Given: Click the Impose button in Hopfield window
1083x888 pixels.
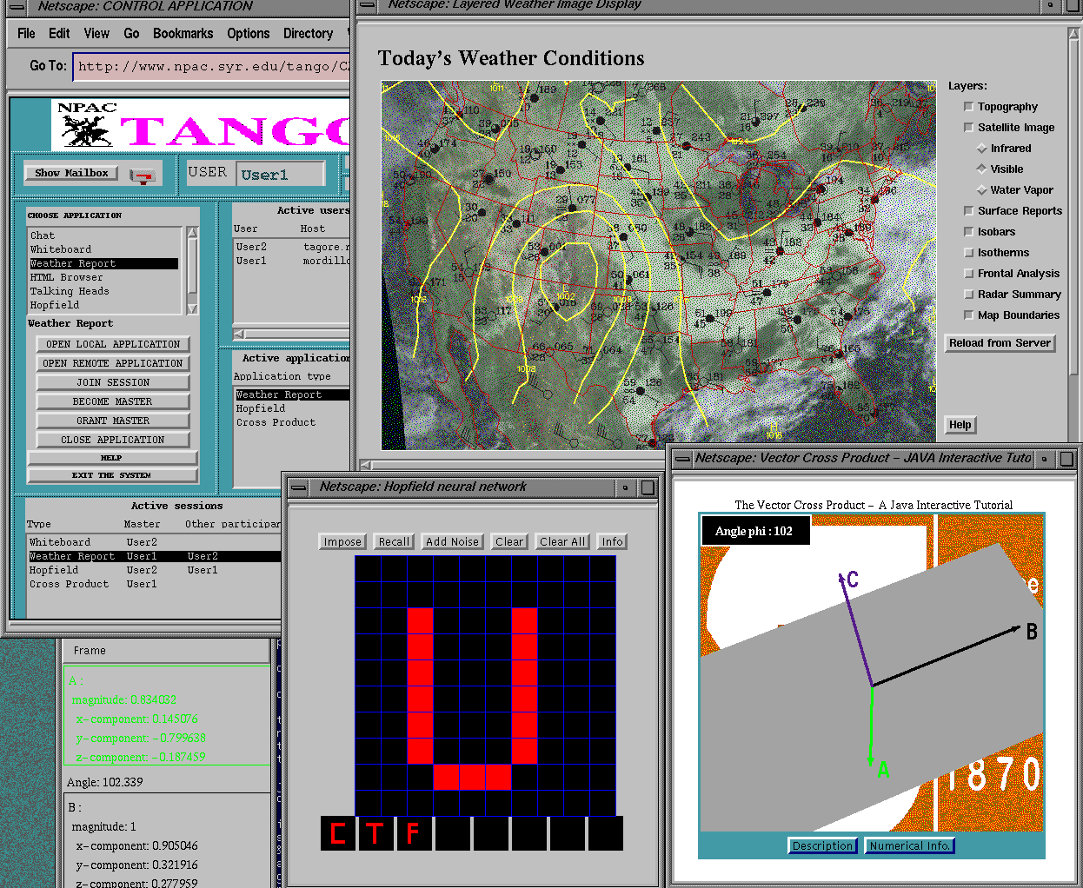Looking at the screenshot, I should click(342, 542).
